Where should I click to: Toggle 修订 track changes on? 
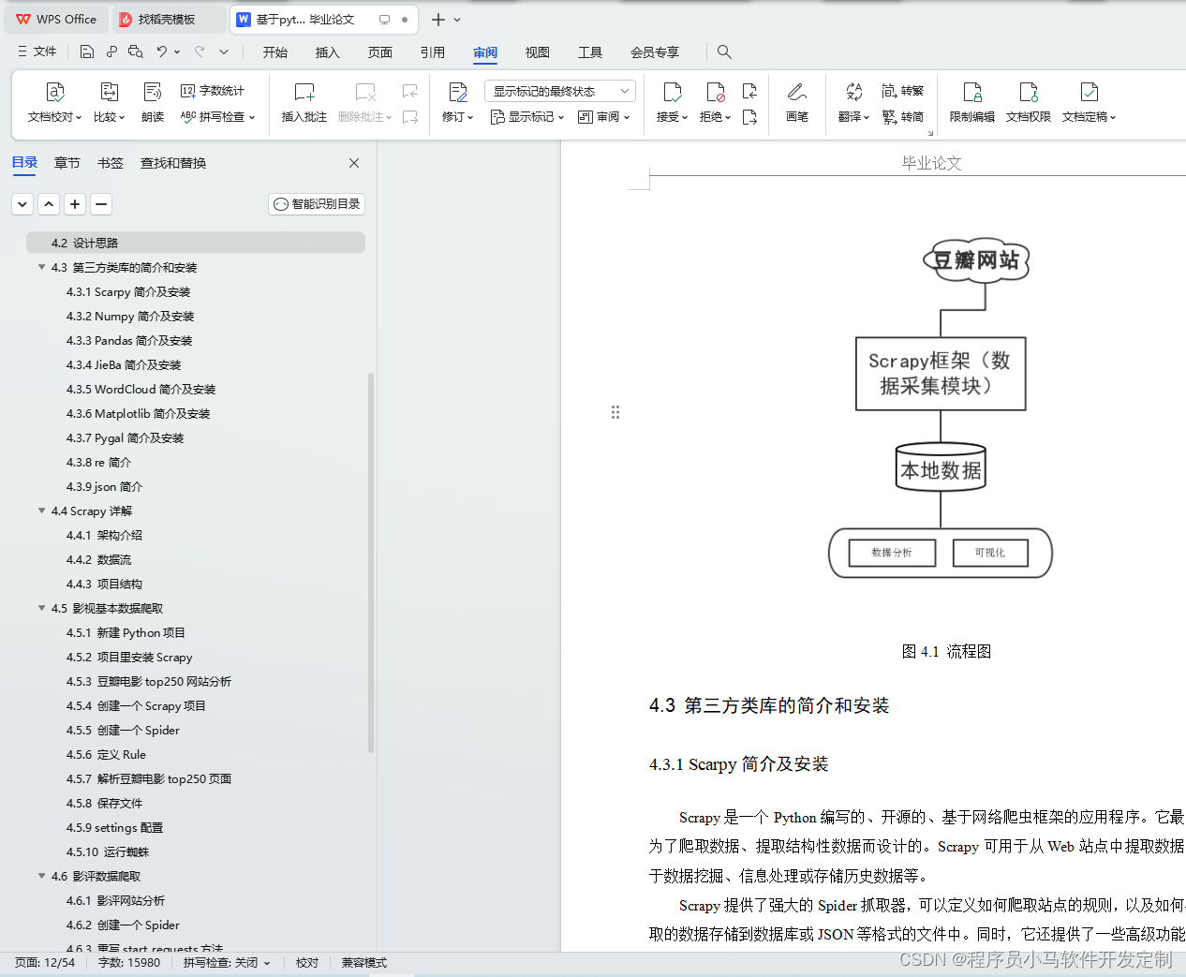(452, 103)
